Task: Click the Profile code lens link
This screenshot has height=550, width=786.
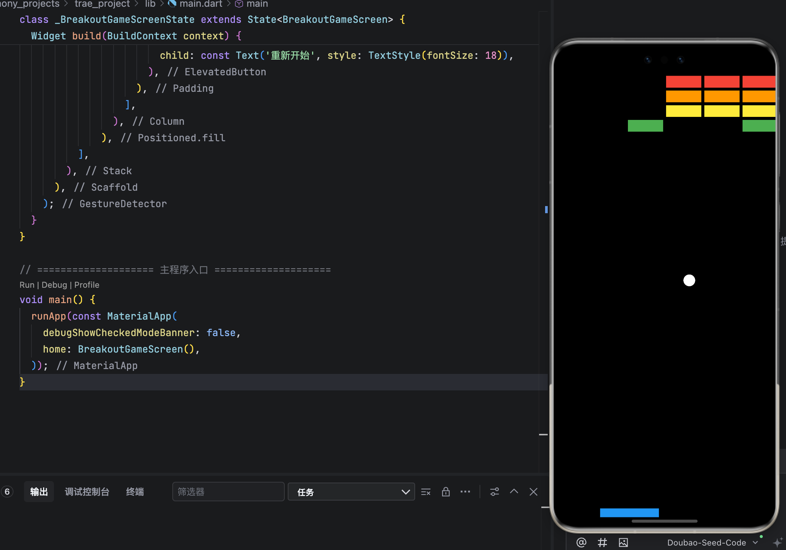Action: [87, 285]
